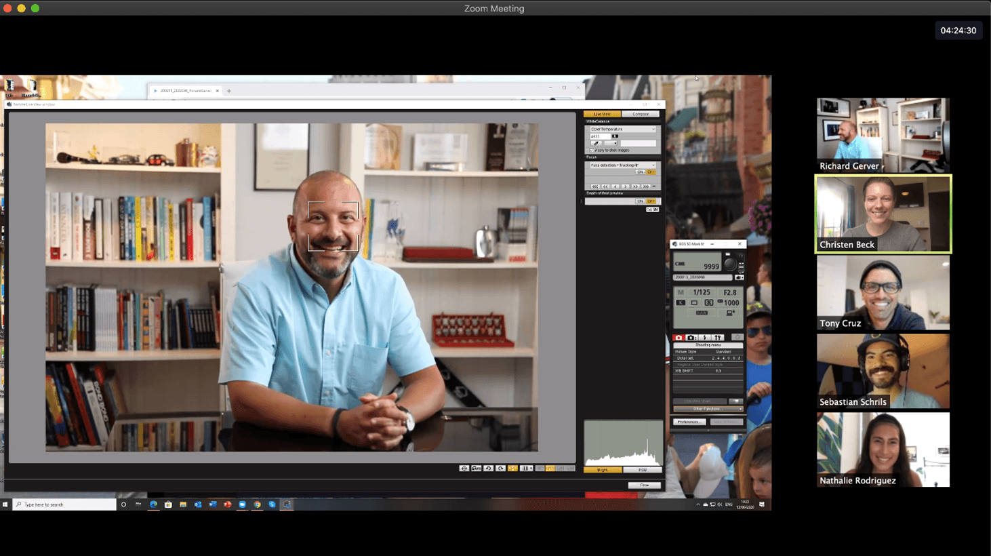Open the flash function tab icon
The width and height of the screenshot is (991, 556).
click(704, 338)
